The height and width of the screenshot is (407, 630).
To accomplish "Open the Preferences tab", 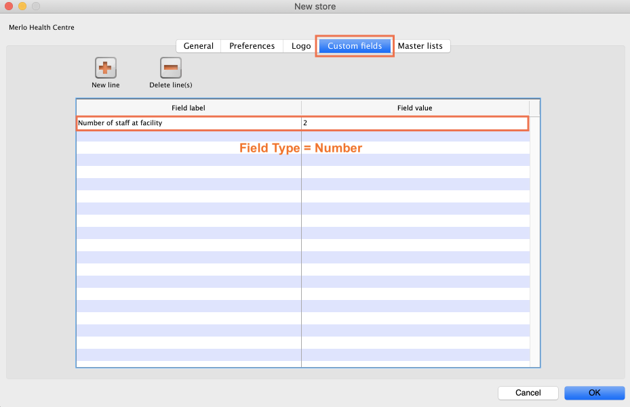I will (x=252, y=46).
